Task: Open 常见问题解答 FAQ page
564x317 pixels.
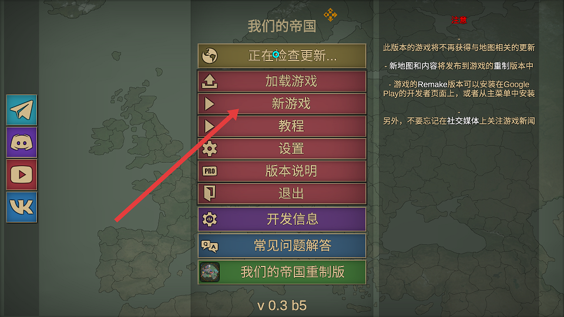Action: click(x=282, y=246)
